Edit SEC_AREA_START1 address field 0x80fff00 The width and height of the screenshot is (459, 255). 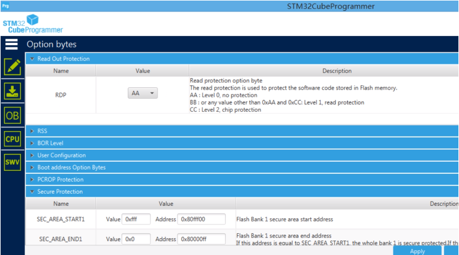pos(202,220)
